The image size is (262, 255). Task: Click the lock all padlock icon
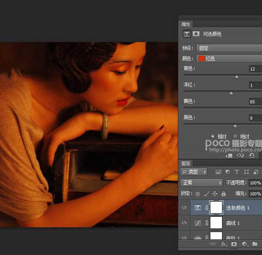pyautogui.click(x=223, y=194)
